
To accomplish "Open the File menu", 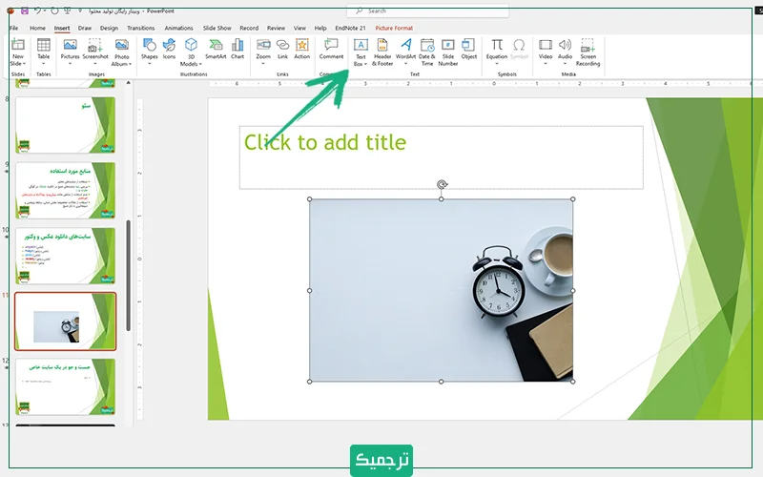I will [13, 28].
